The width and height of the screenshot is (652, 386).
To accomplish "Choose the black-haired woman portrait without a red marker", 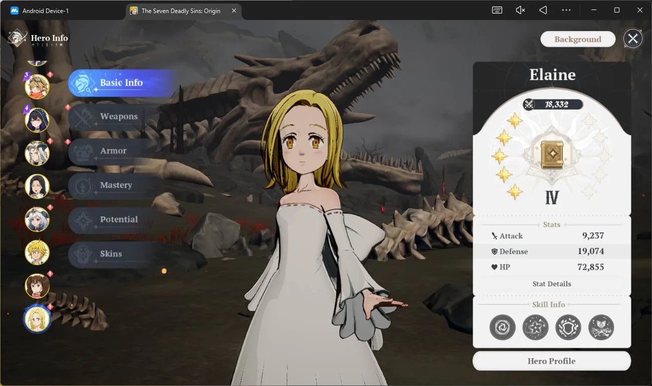I will (37, 186).
